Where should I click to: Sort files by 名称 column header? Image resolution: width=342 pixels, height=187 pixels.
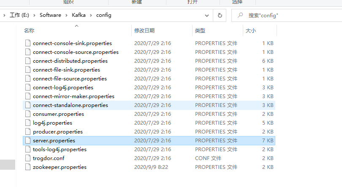[29, 30]
